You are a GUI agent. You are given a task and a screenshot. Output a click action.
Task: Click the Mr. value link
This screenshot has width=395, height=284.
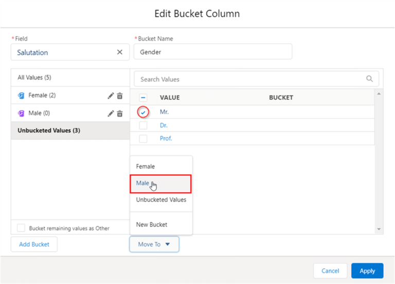click(x=164, y=112)
